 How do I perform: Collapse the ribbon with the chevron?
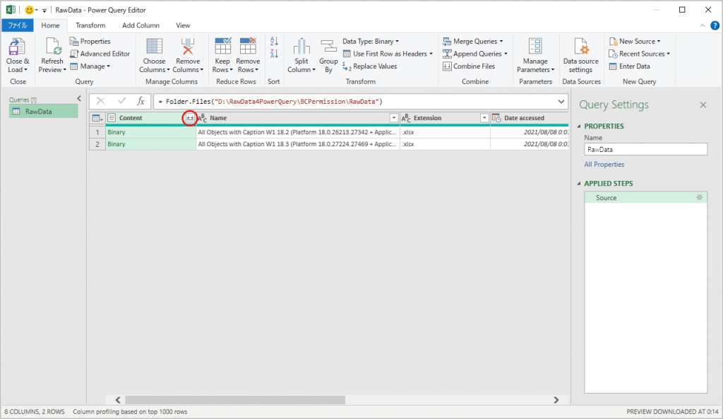(703, 26)
